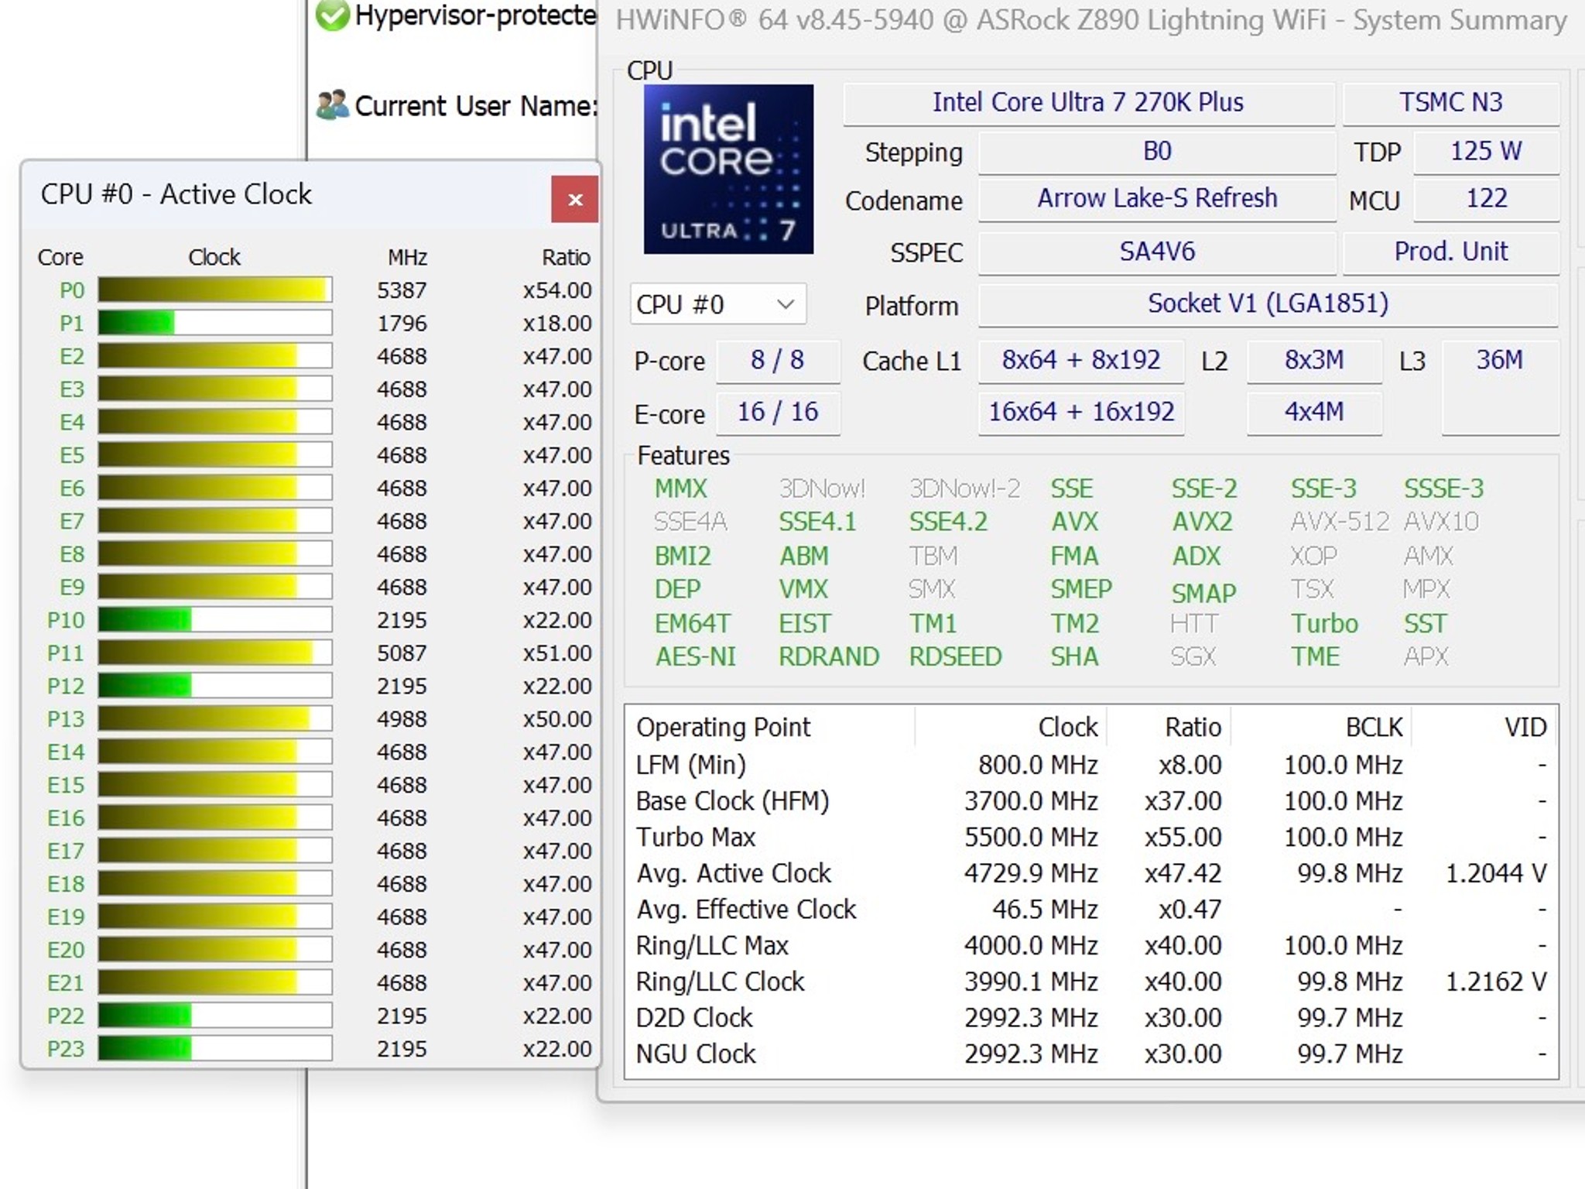Select the Ring/LLC Max row
The image size is (1585, 1189).
click(x=1090, y=945)
